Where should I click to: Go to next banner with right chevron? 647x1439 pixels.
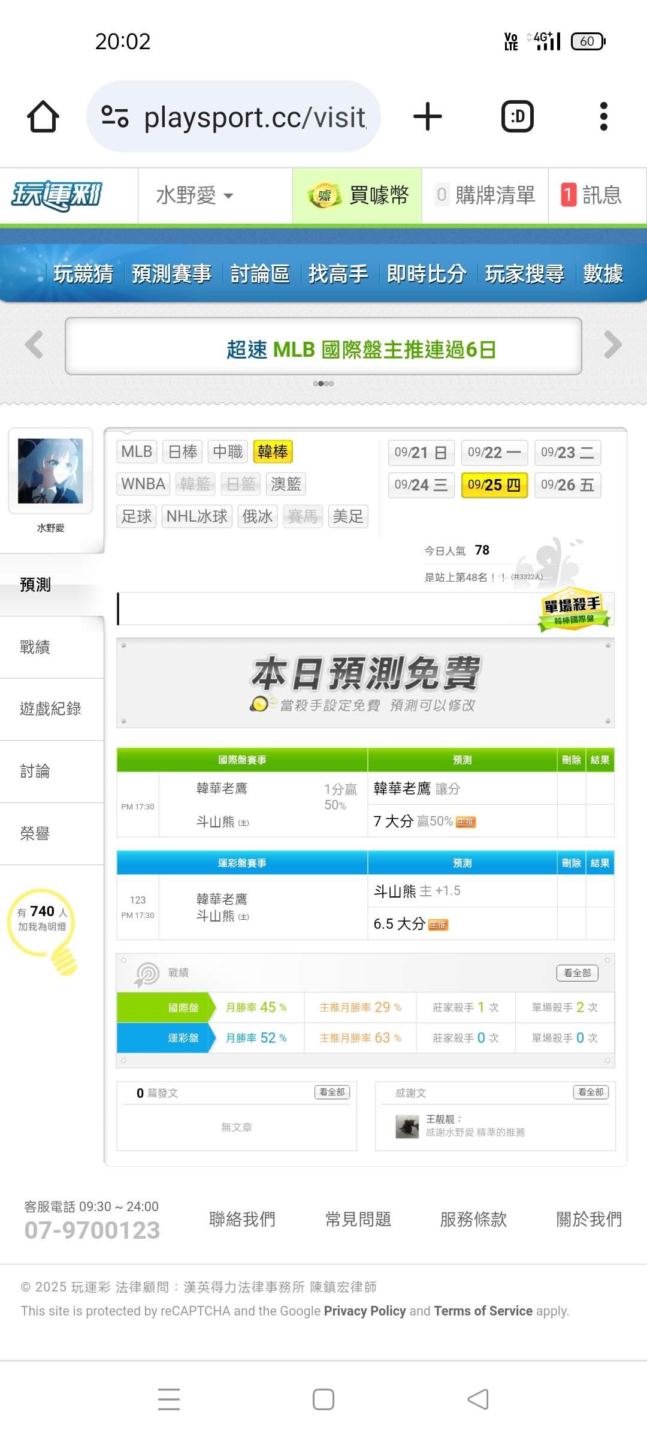coord(612,345)
